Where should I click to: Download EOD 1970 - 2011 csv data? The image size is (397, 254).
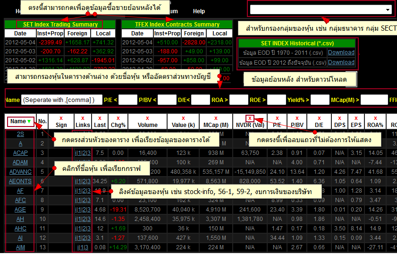341,52
